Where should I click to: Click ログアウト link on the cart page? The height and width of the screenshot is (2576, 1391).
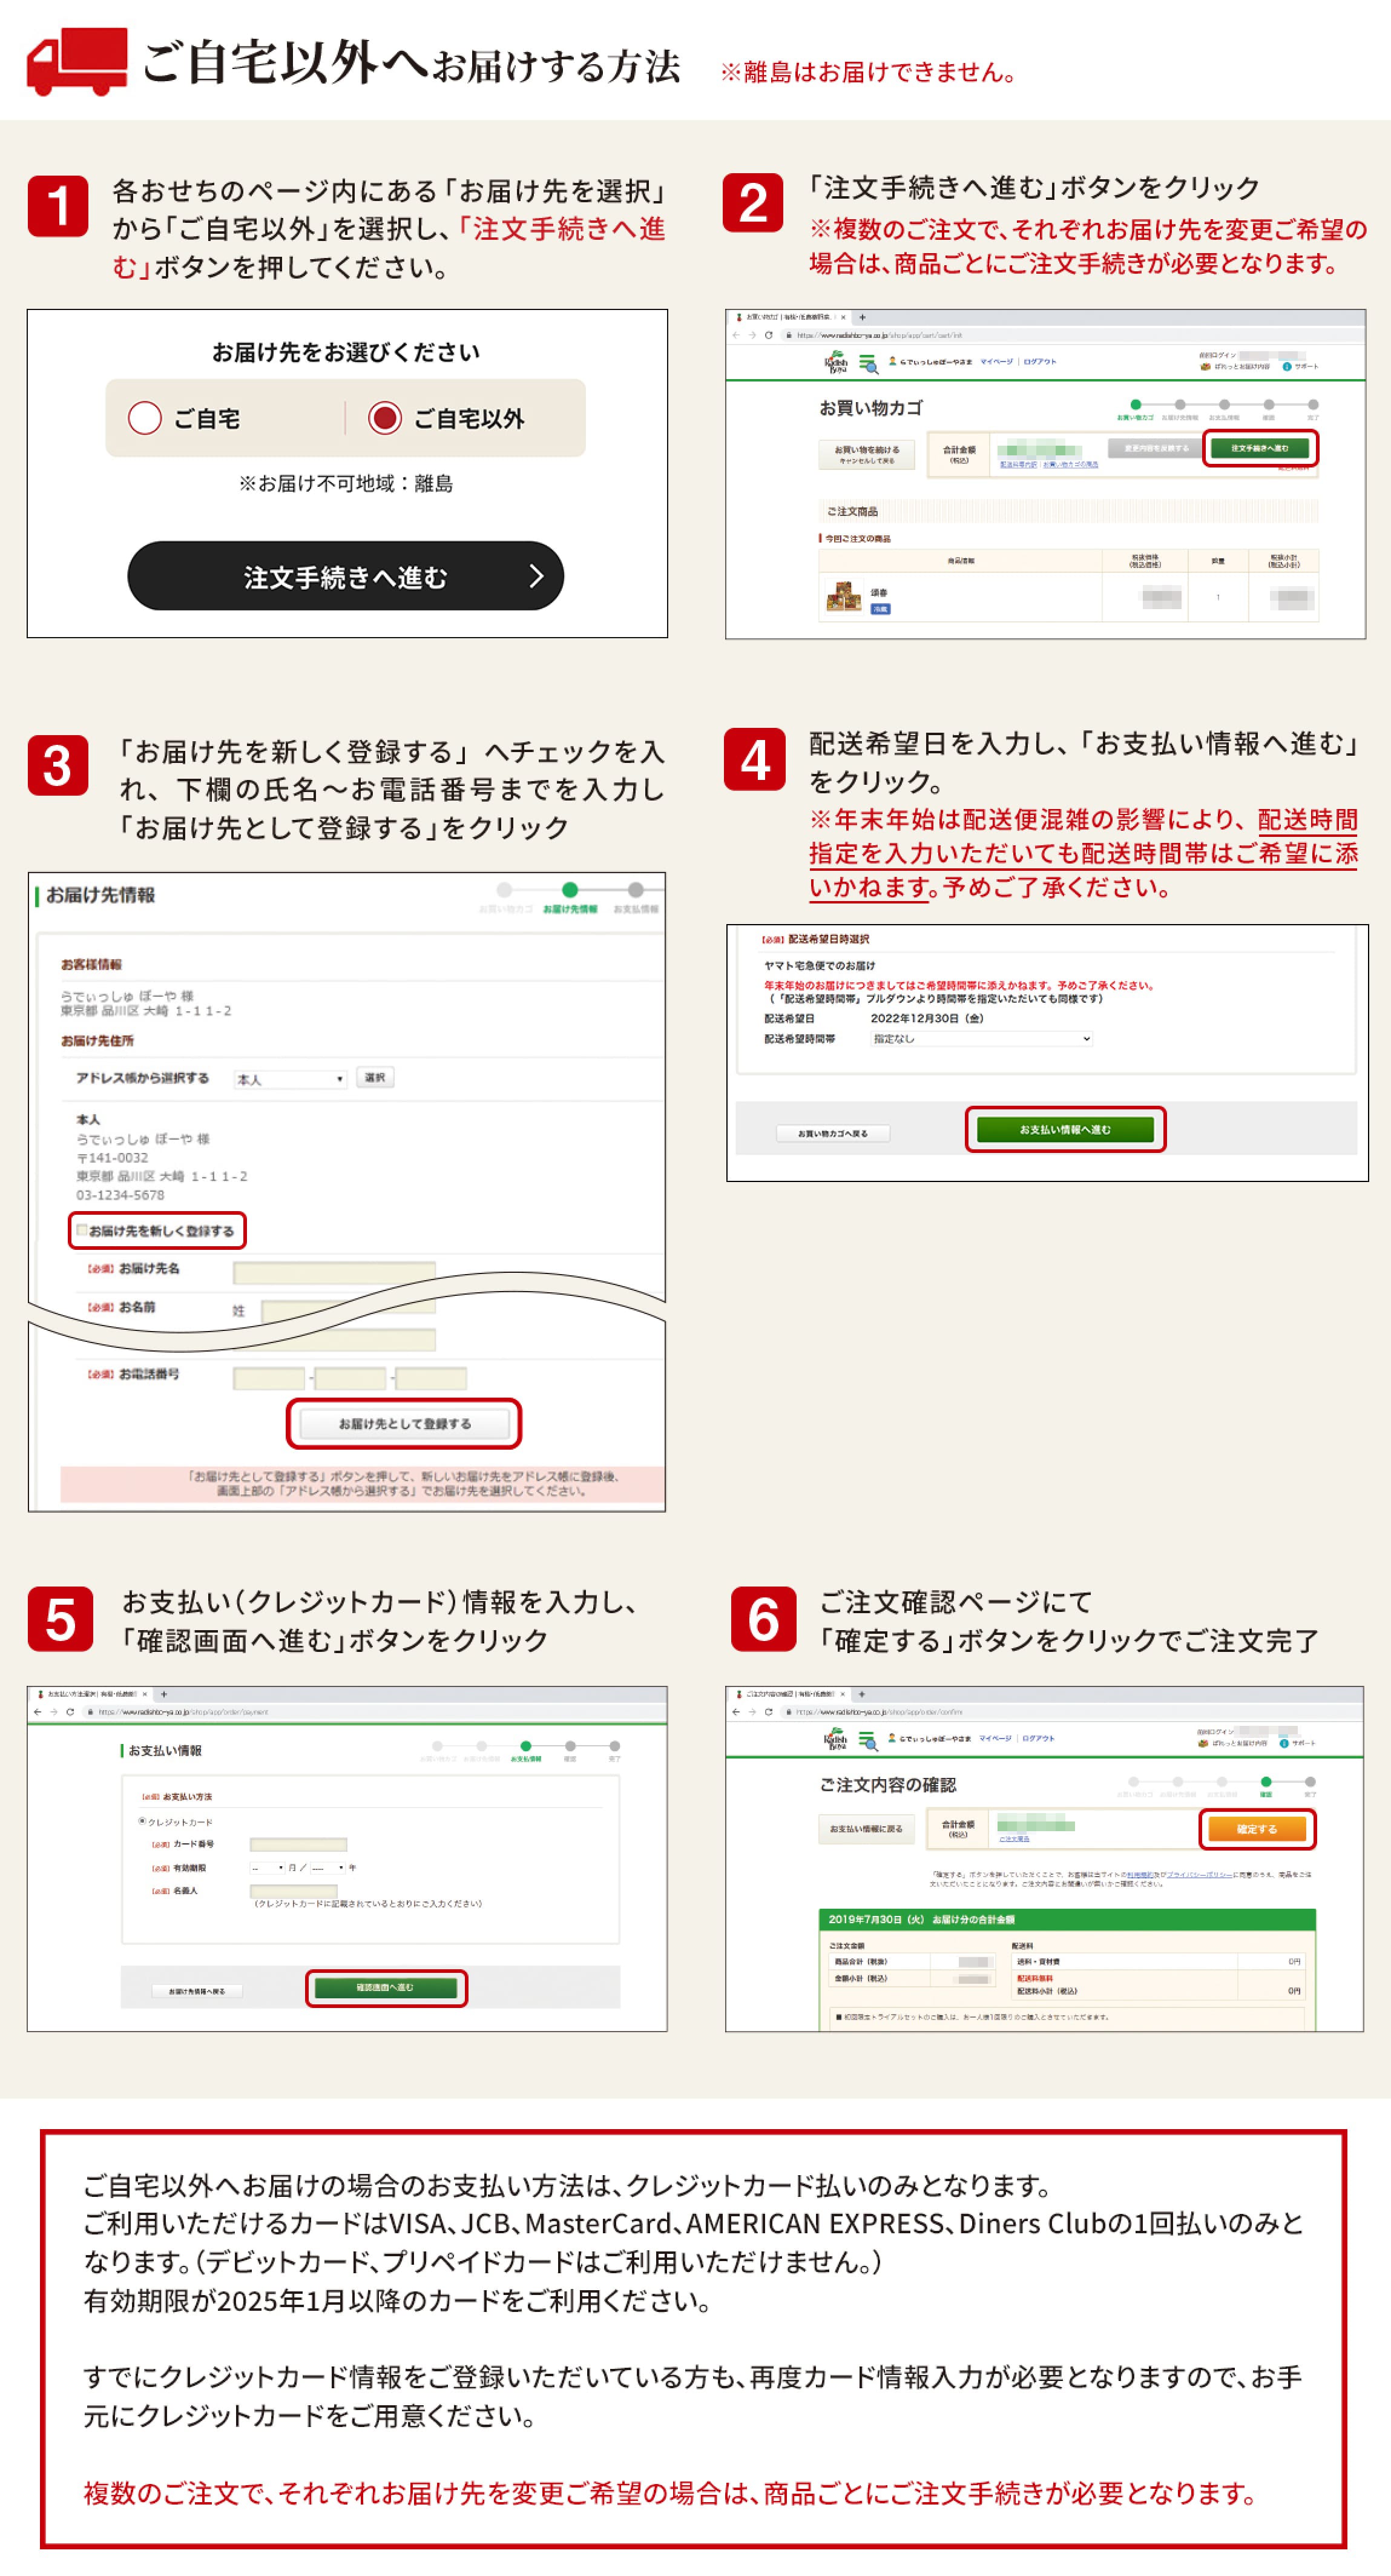pos(1039,362)
